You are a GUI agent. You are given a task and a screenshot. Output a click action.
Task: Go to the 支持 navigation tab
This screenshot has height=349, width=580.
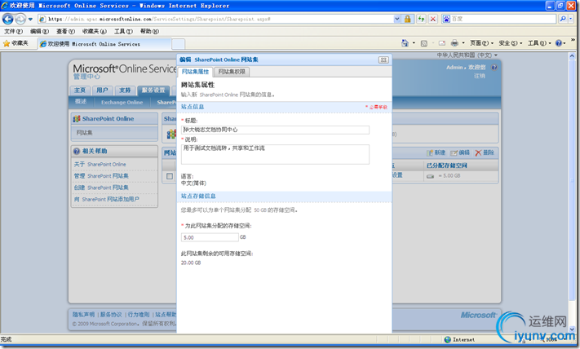coord(125,91)
